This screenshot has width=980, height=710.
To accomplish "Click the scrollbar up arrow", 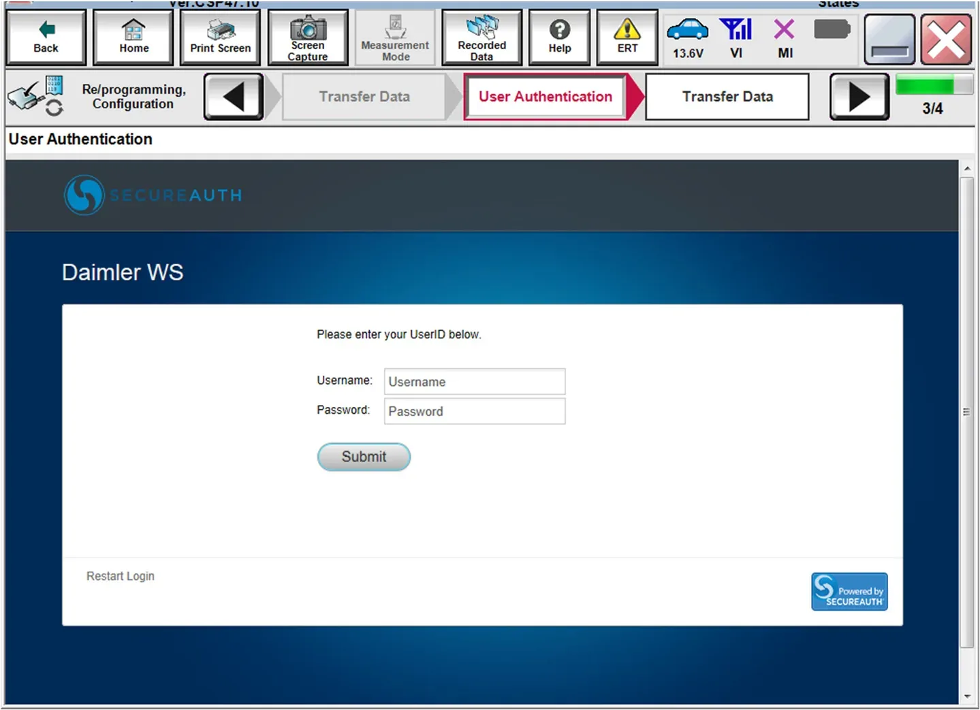I will pos(967,168).
